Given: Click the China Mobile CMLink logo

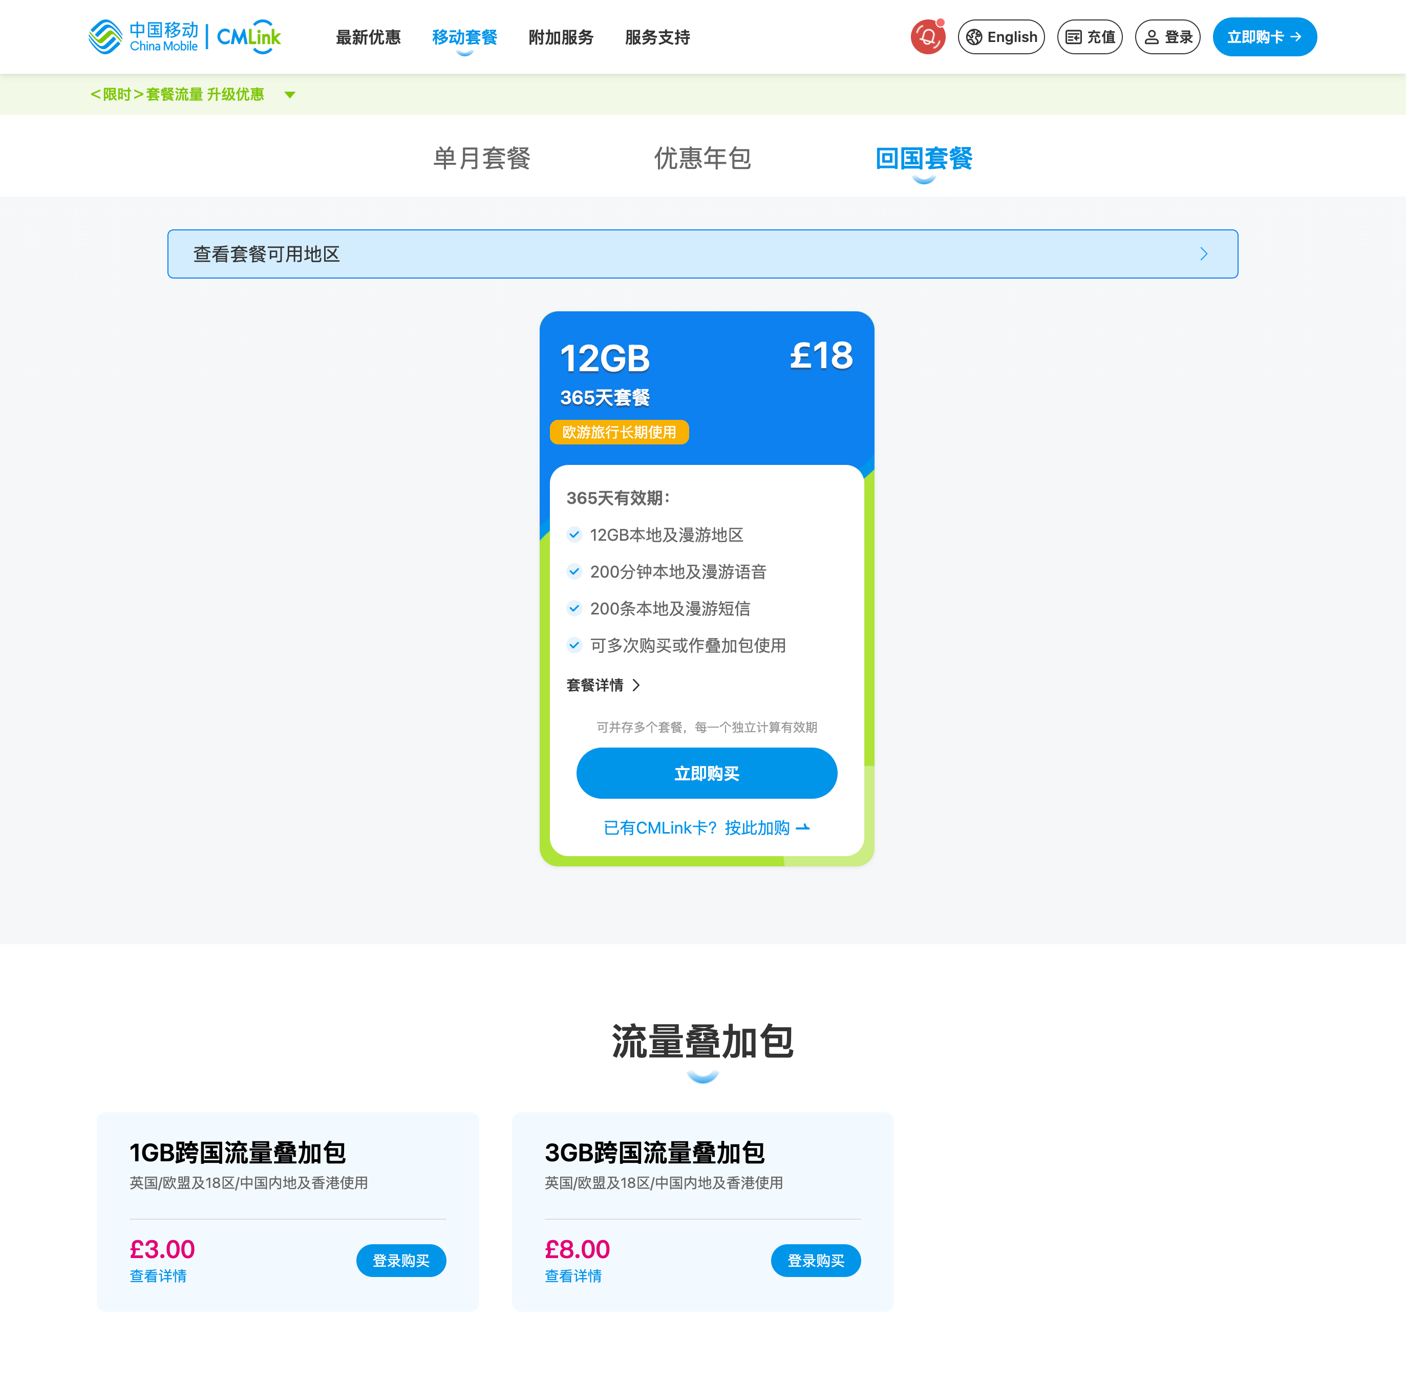Looking at the screenshot, I should [x=184, y=37].
